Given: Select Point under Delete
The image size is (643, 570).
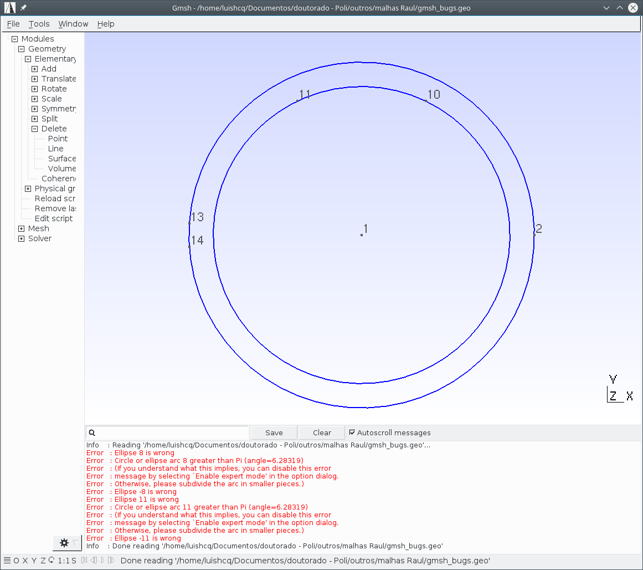Looking at the screenshot, I should [x=58, y=139].
